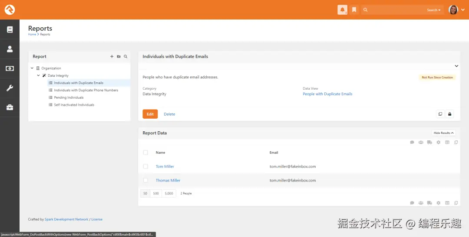Open the Intranet book sidebar icon
Image resolution: width=469 pixels, height=237 pixels.
coord(10,29)
